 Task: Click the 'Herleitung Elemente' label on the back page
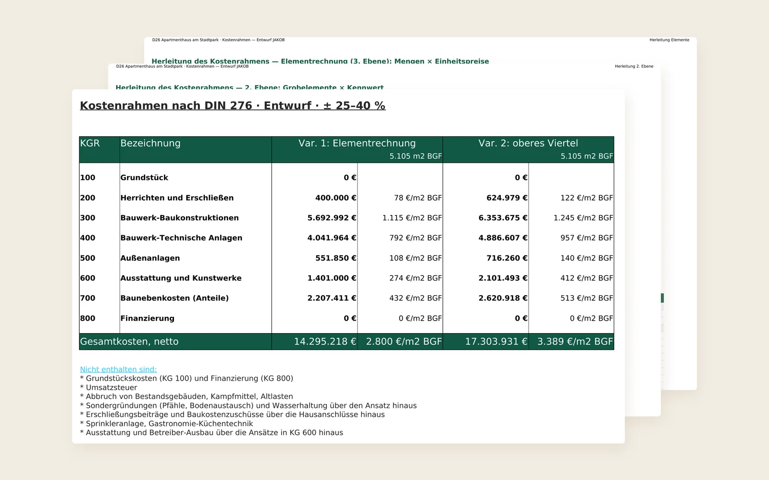[x=669, y=40]
